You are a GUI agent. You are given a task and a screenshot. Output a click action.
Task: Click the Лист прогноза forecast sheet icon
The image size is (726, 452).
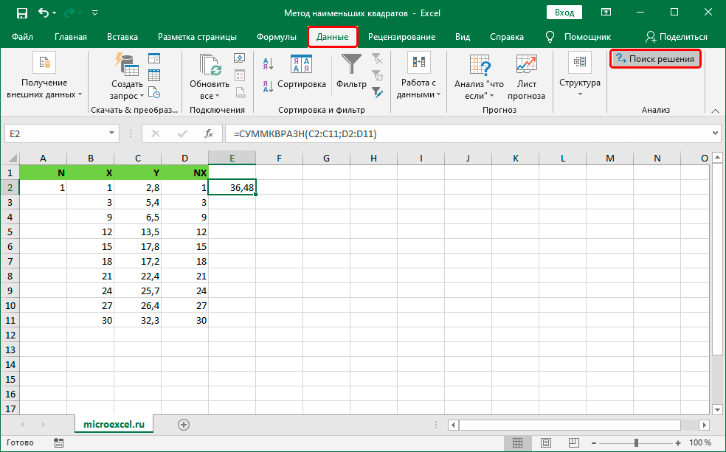tap(526, 65)
